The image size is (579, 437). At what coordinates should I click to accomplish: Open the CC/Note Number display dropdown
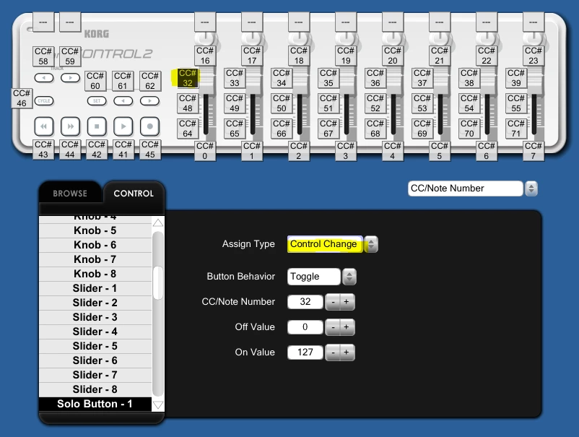point(531,189)
